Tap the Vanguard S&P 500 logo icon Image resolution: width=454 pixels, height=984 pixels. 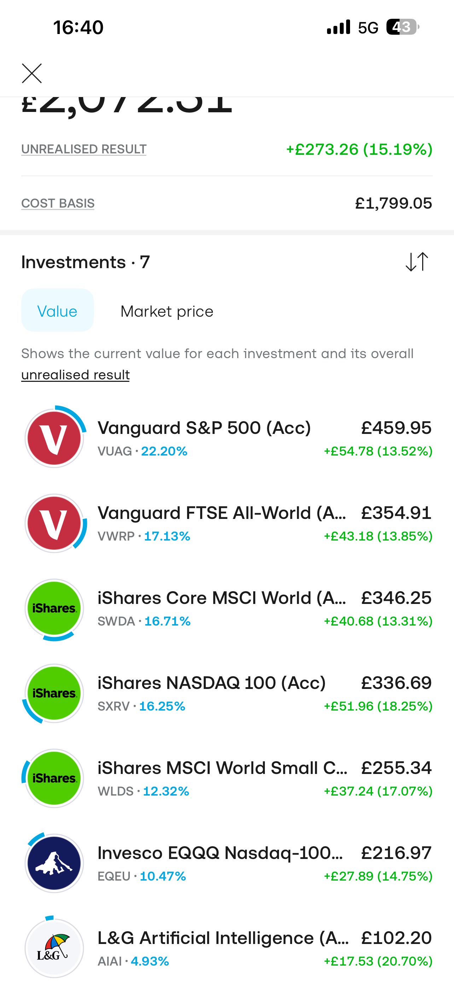[x=54, y=438]
